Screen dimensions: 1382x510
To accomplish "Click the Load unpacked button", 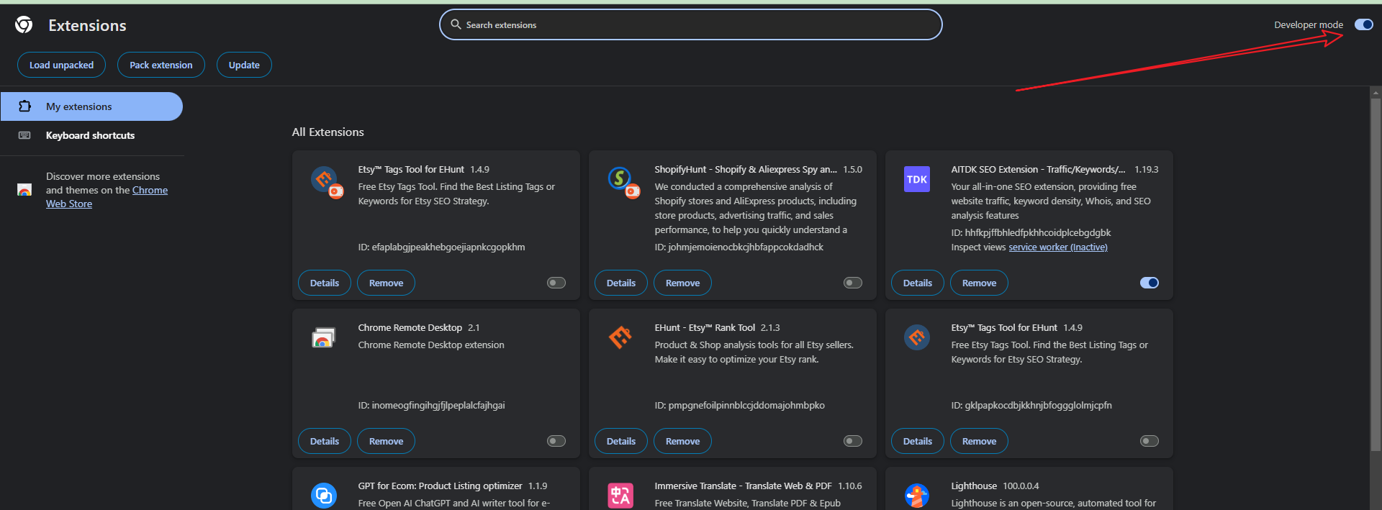I will 61,65.
